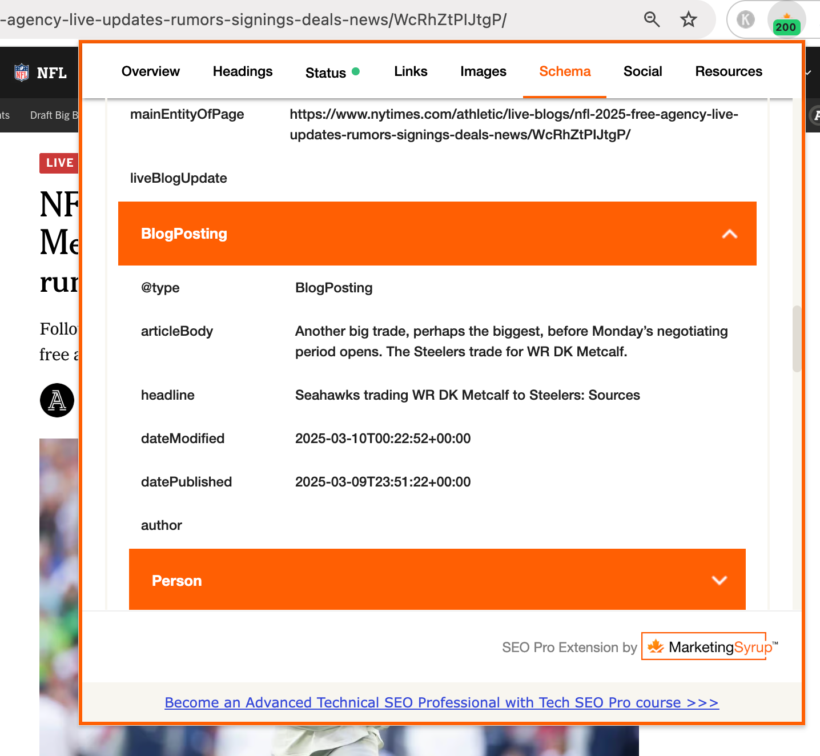Click the SEO Pro Extension by text

(x=569, y=648)
